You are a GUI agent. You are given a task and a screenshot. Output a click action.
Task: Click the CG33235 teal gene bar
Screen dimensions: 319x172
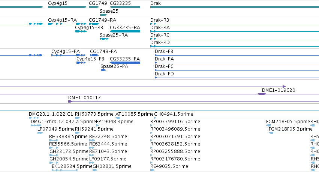coord(125,7)
